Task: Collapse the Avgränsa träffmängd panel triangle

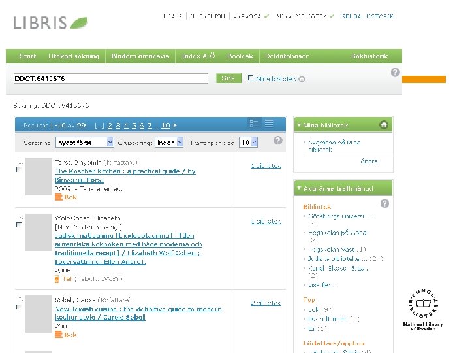Action: click(x=299, y=188)
